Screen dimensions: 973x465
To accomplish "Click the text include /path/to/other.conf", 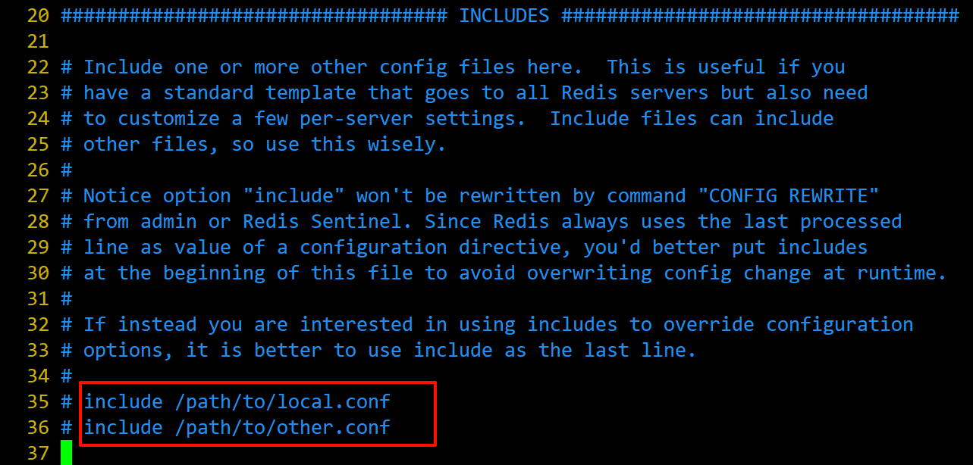I will (x=237, y=427).
